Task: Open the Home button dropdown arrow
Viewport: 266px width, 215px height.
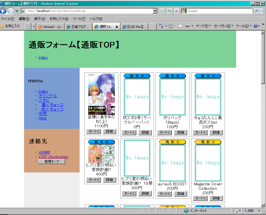Action: coord(166,26)
